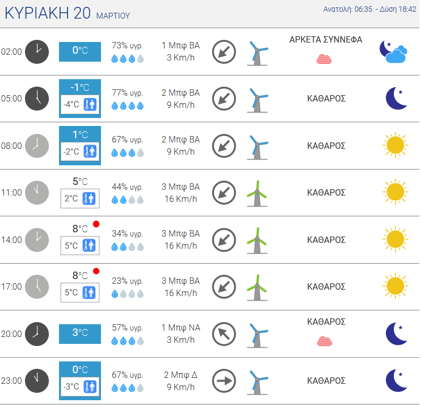Click the sun icon in the 08:00 row
Viewport: 422px width, 405px height.
(x=395, y=145)
